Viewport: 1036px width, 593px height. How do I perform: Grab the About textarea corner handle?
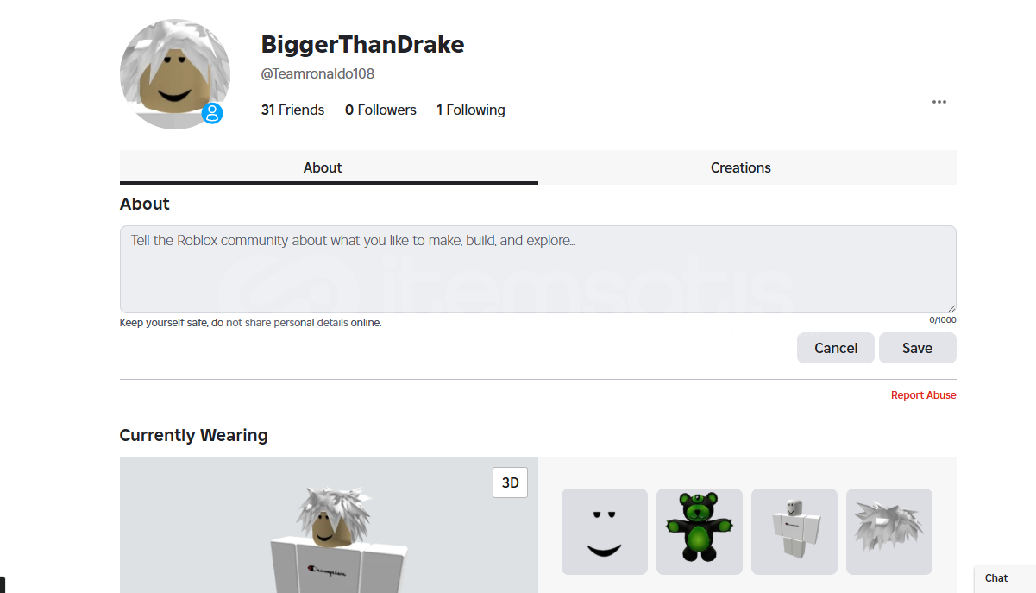coord(951,308)
